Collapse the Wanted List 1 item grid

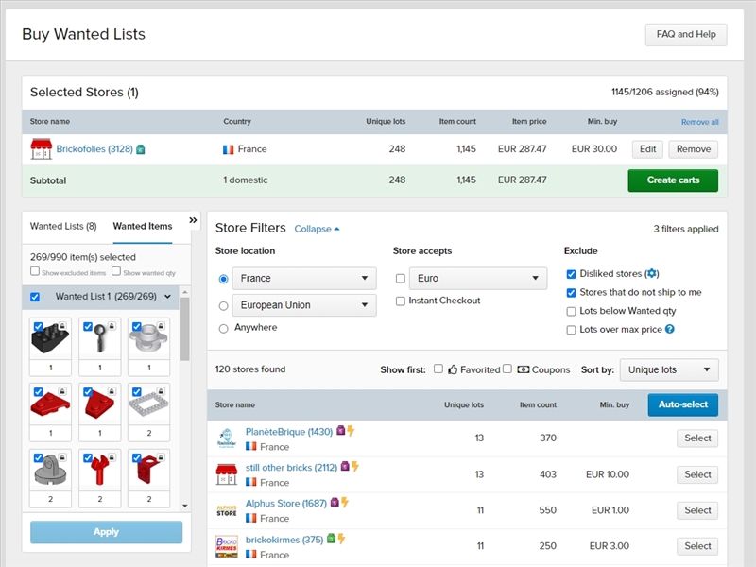tap(166, 297)
